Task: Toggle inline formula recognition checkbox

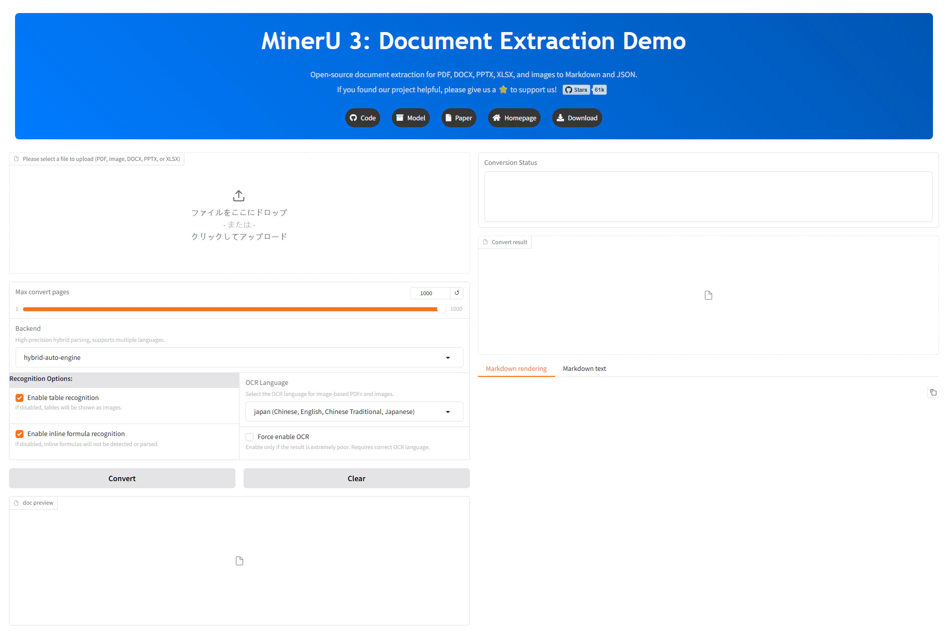Action: click(x=20, y=434)
